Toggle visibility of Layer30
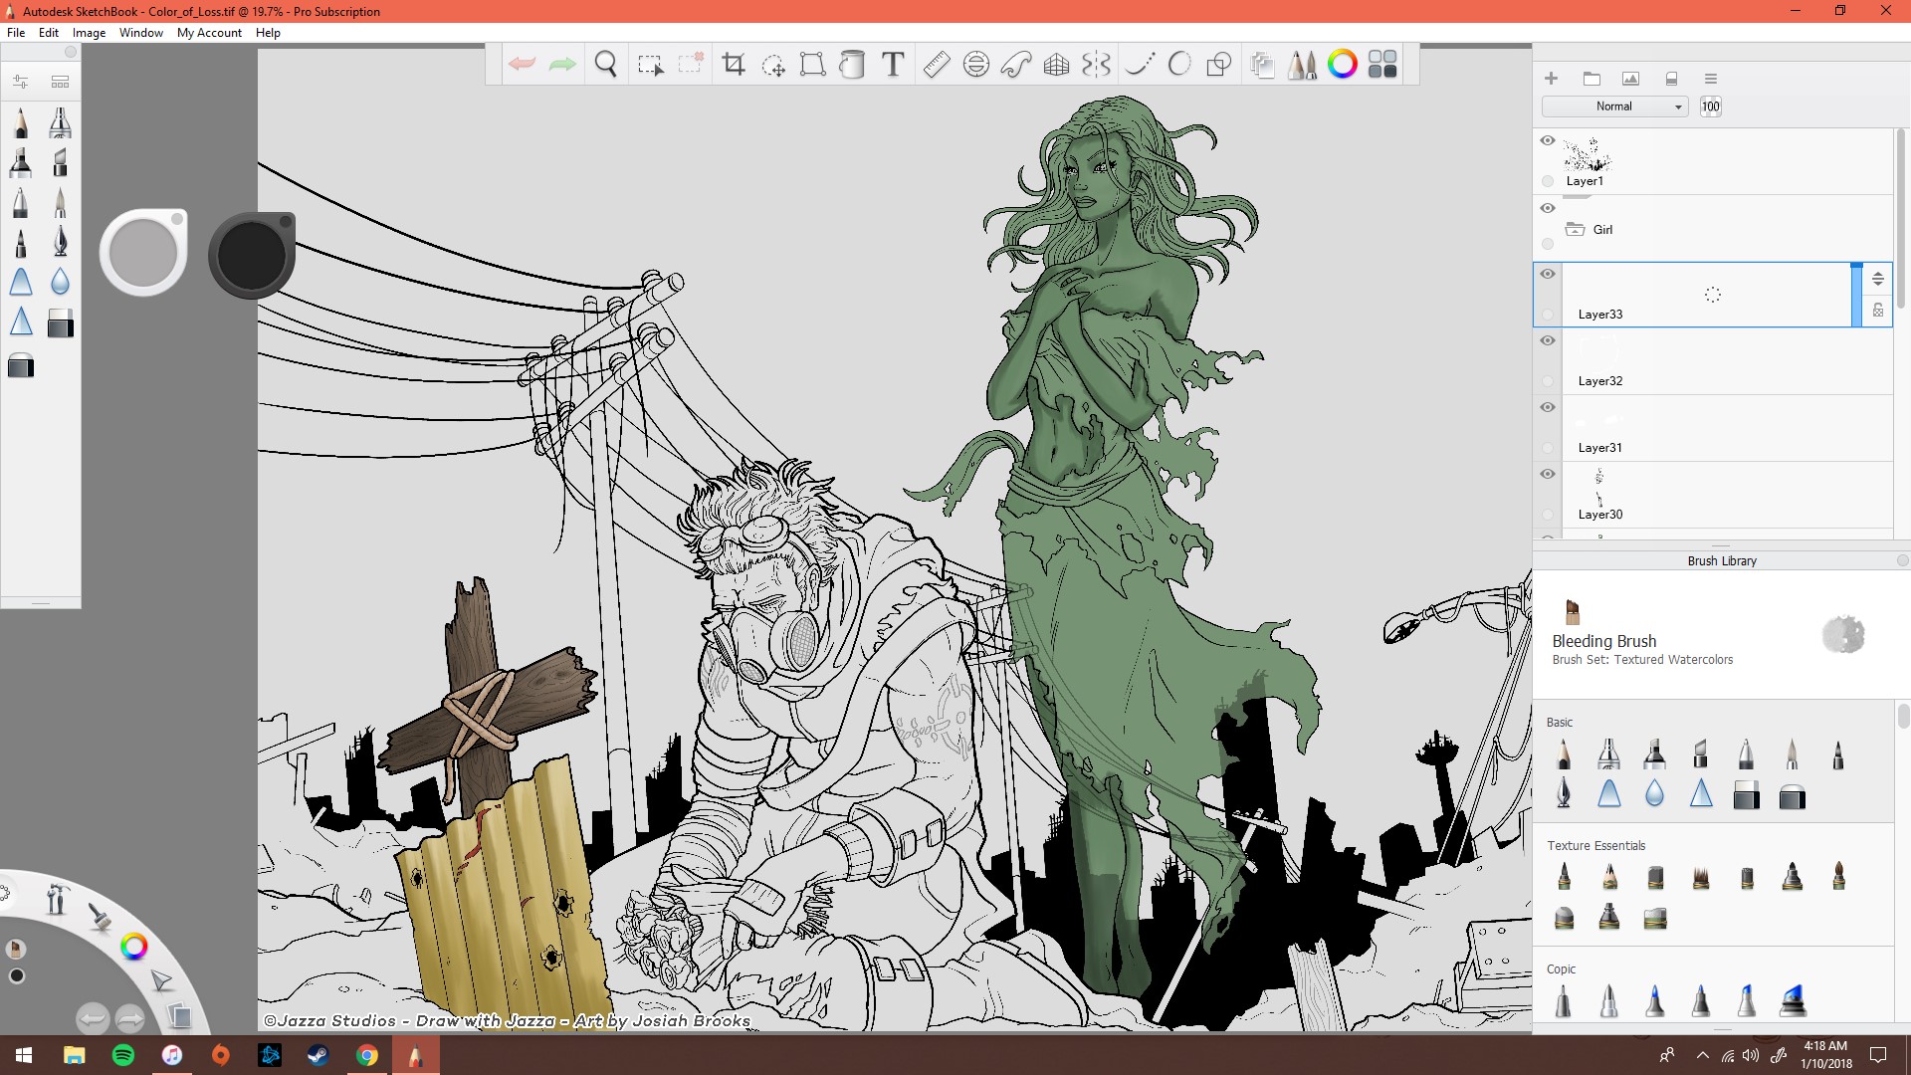The width and height of the screenshot is (1911, 1075). (1548, 474)
